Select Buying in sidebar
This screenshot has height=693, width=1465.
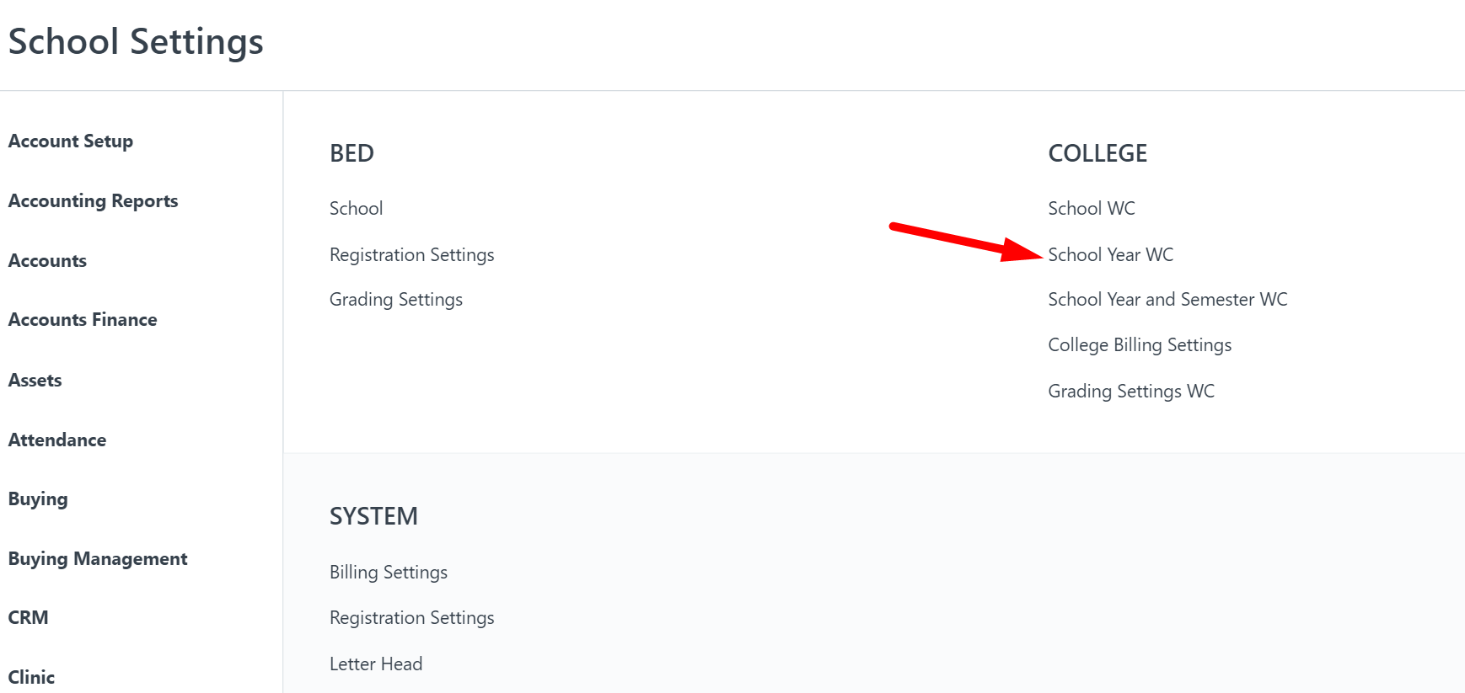click(x=38, y=499)
